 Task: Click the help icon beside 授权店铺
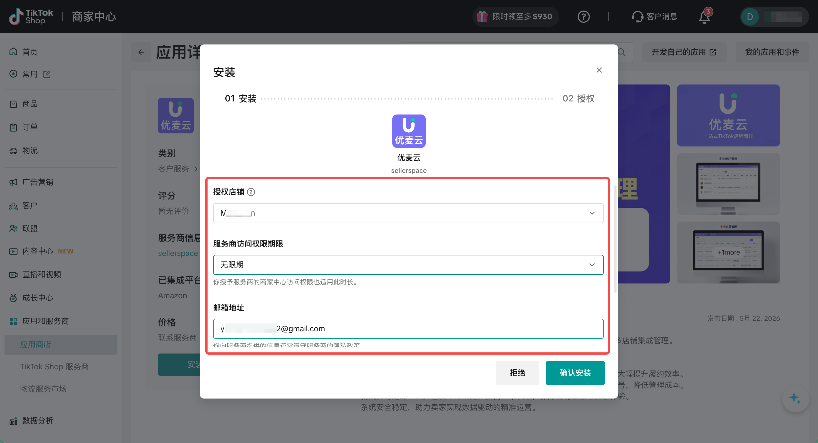251,192
